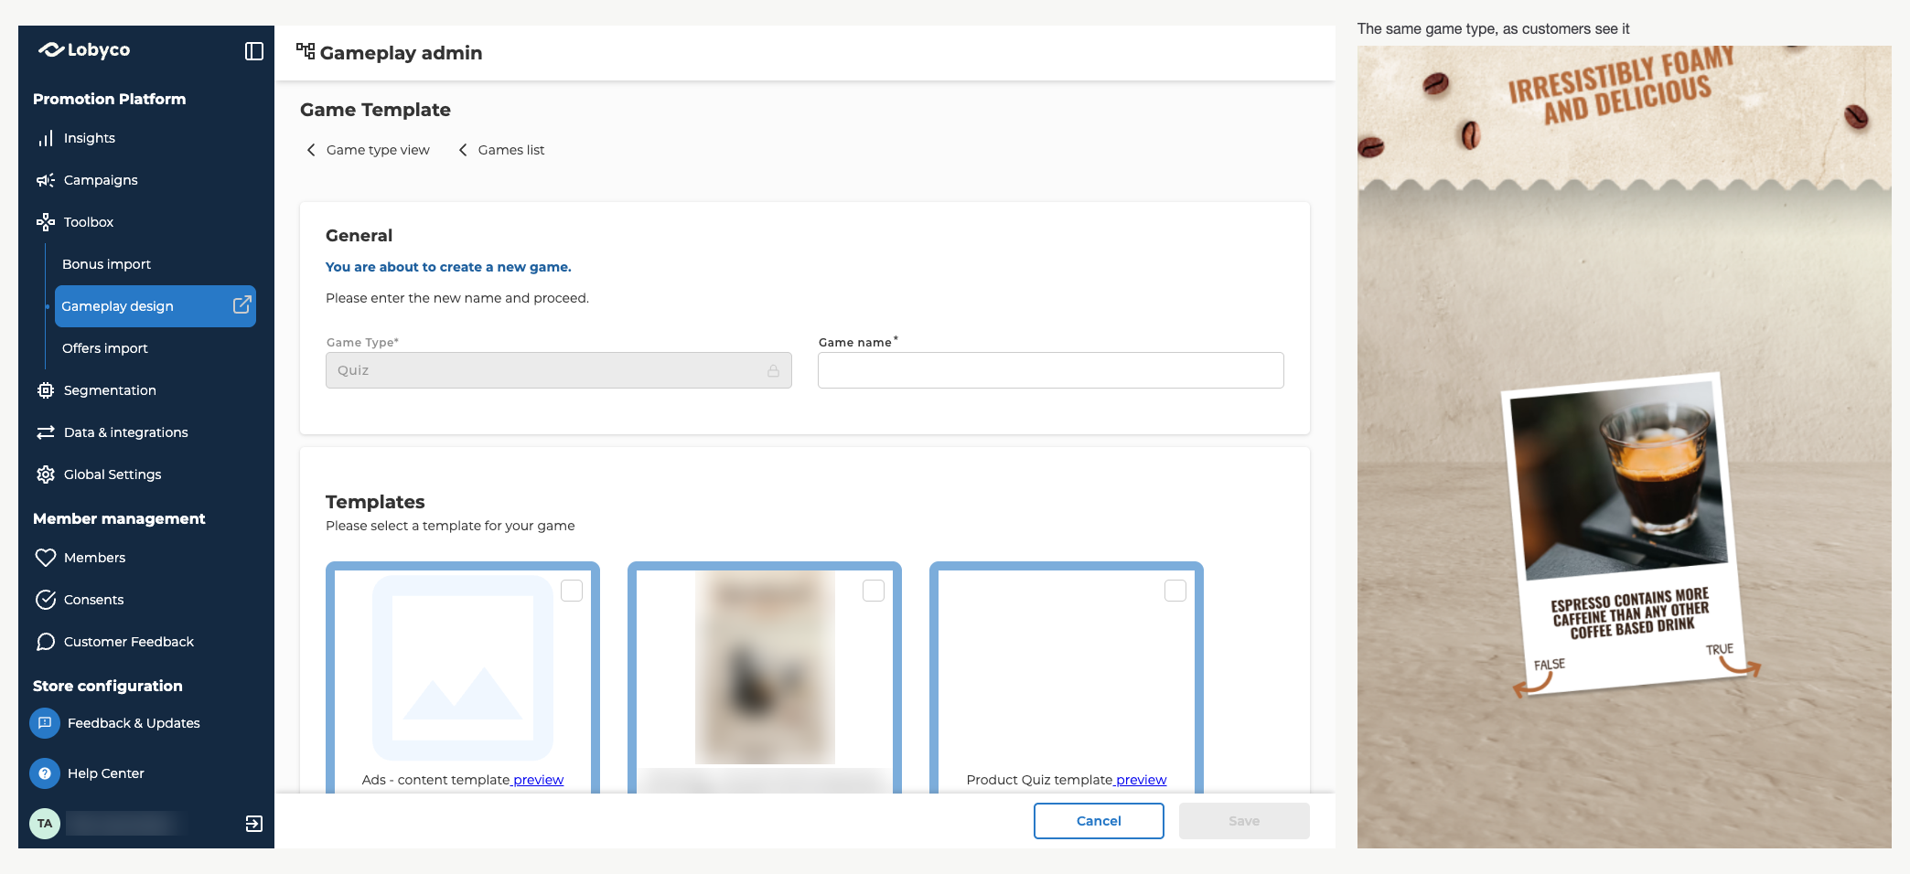The height and width of the screenshot is (874, 1910).
Task: Click the Toolbox icon
Action: coord(46,222)
